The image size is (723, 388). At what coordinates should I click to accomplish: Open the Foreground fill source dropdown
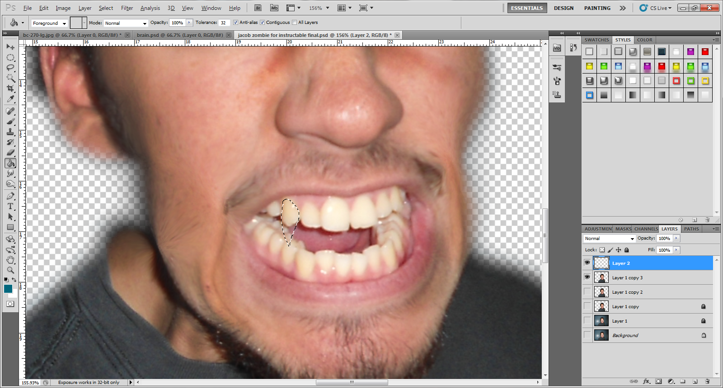pos(49,23)
